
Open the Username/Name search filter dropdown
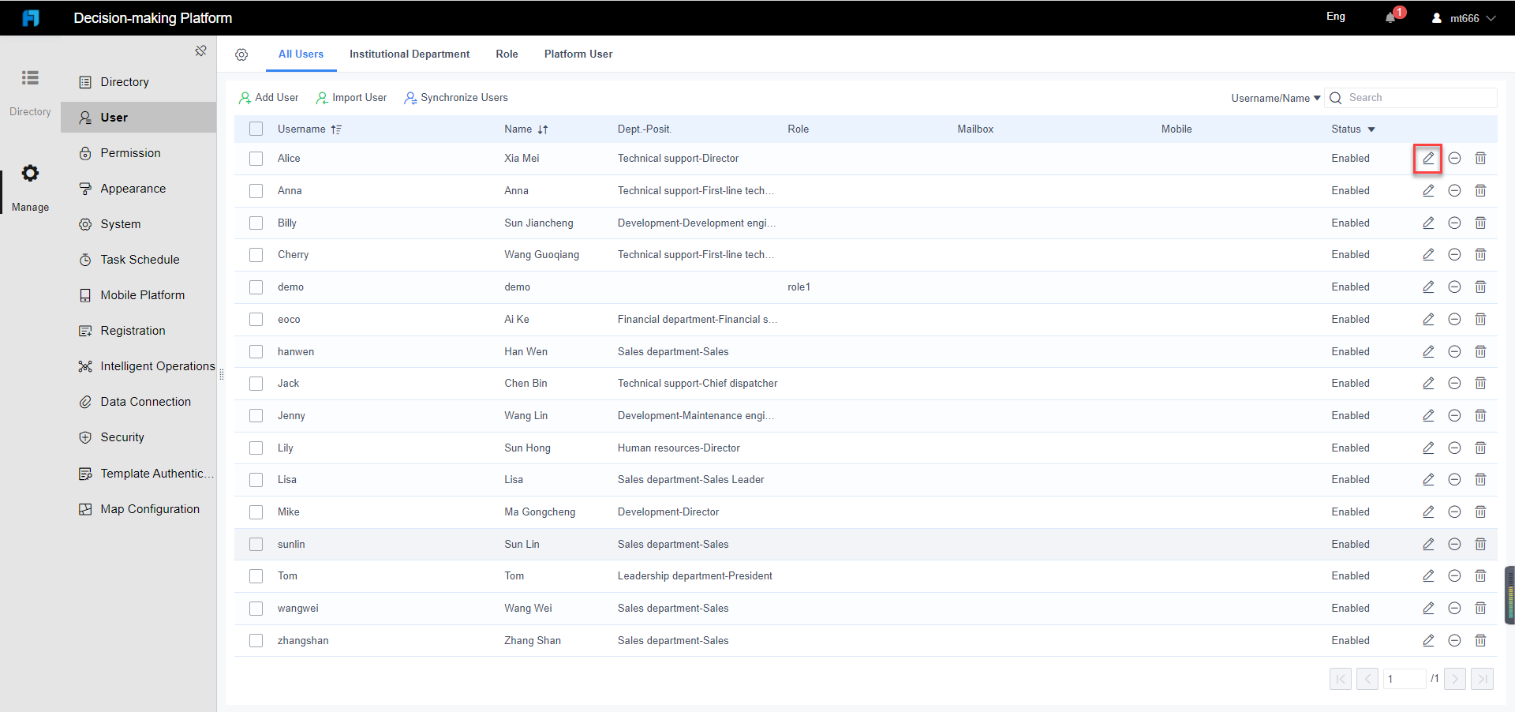[1274, 98]
